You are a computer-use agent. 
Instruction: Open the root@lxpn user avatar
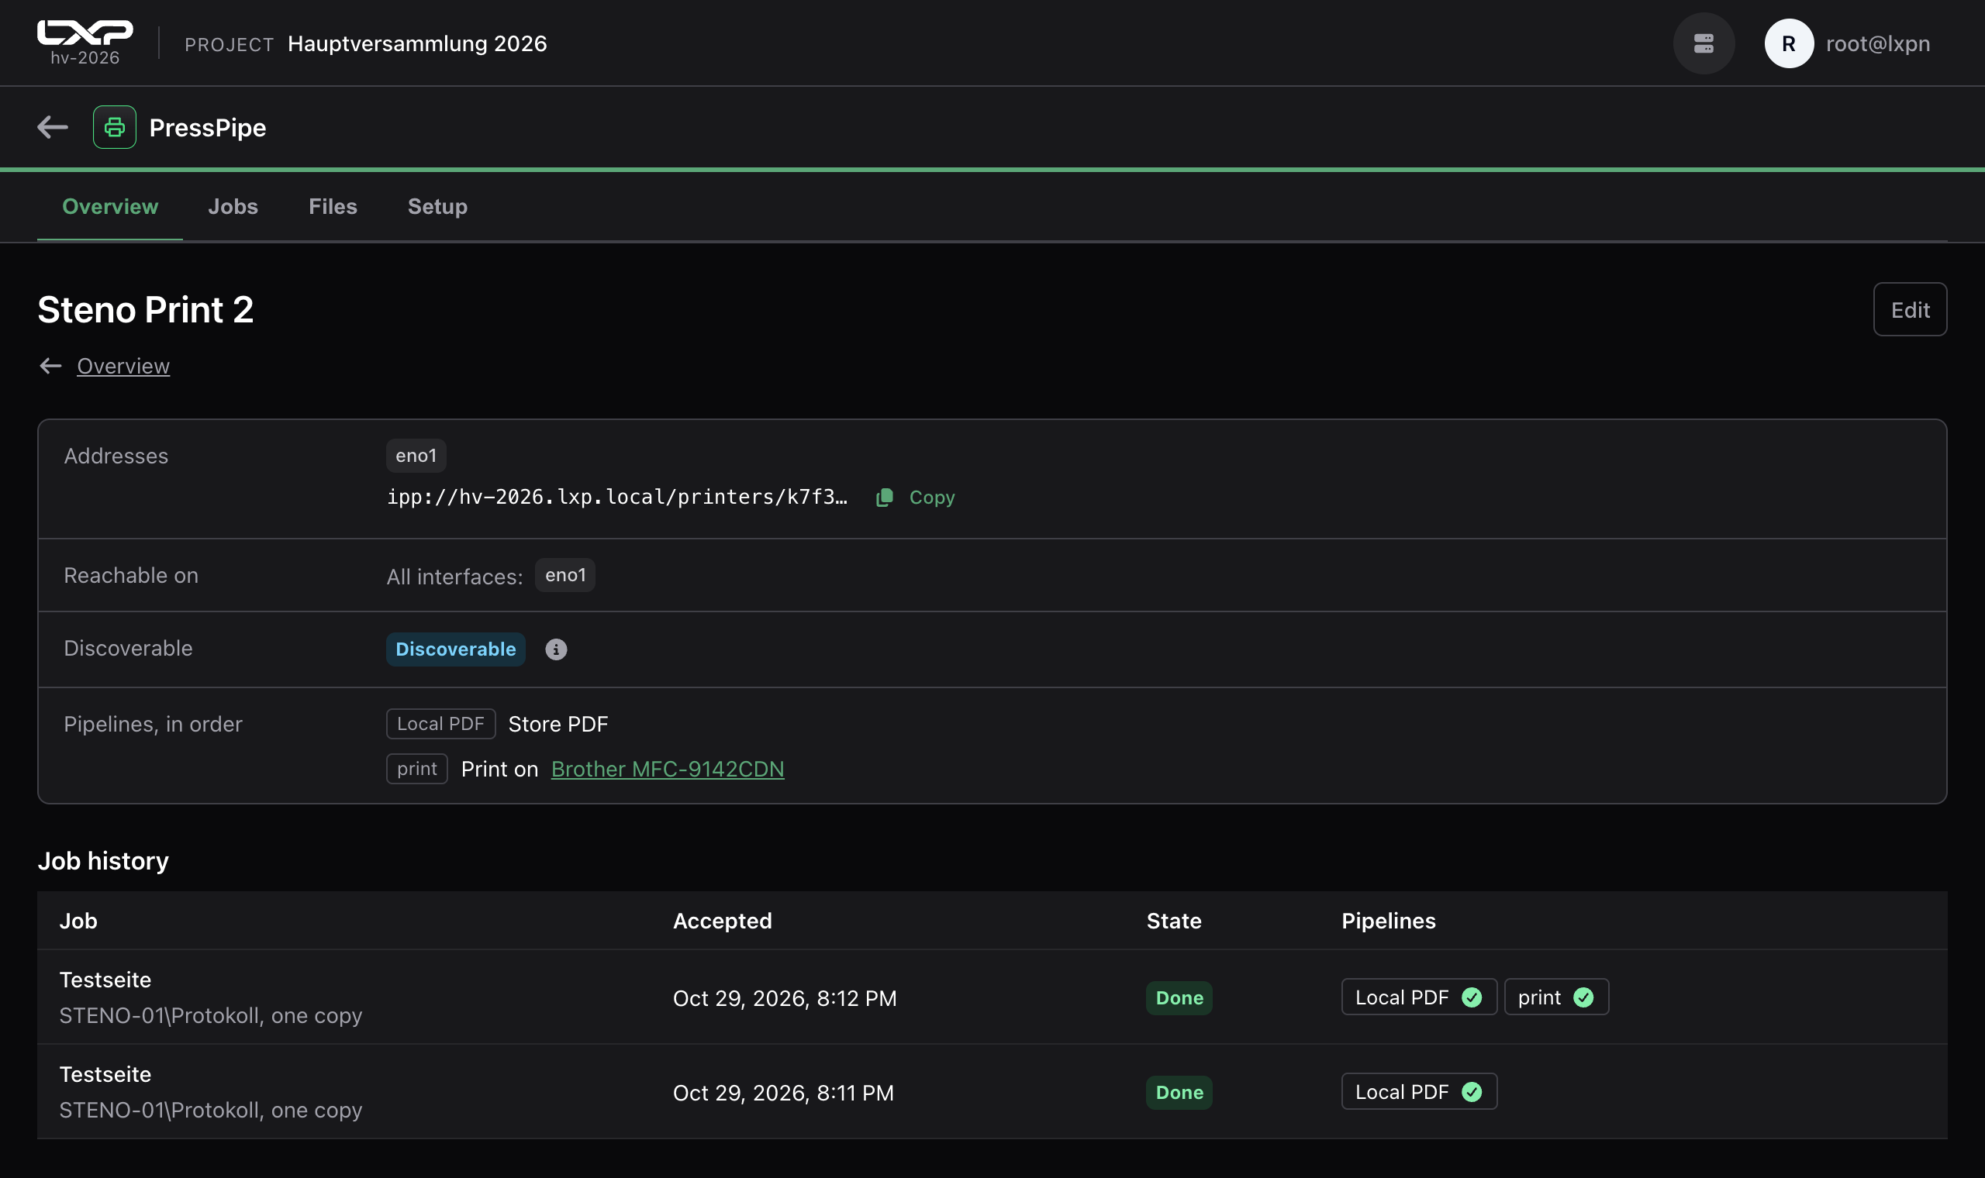[x=1788, y=43]
